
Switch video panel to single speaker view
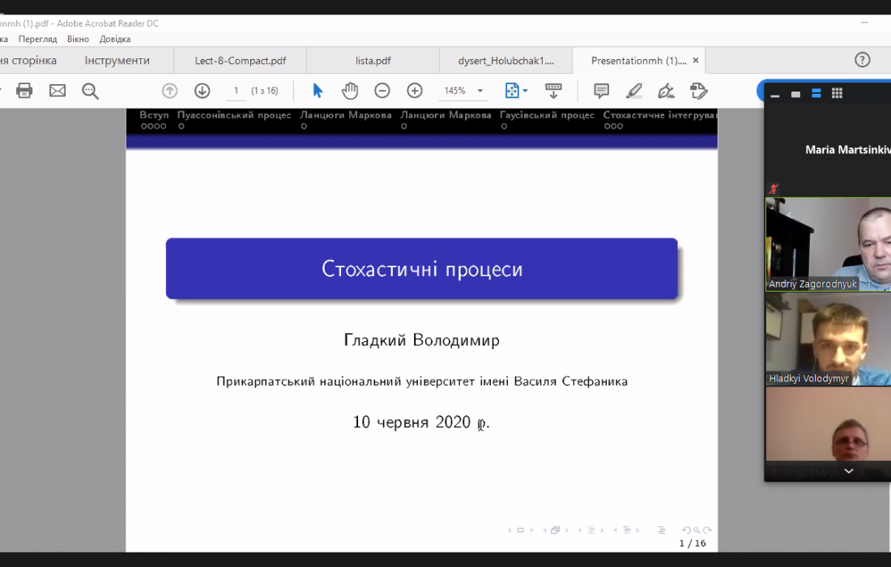tap(795, 94)
